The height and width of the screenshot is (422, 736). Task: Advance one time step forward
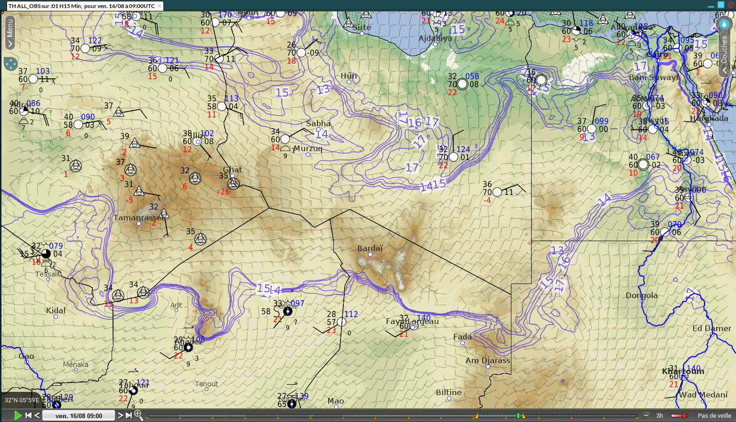pos(120,415)
